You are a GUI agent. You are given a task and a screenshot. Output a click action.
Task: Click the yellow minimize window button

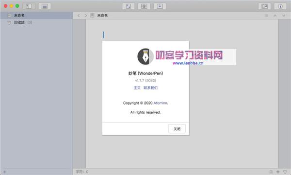[x=12, y=6]
